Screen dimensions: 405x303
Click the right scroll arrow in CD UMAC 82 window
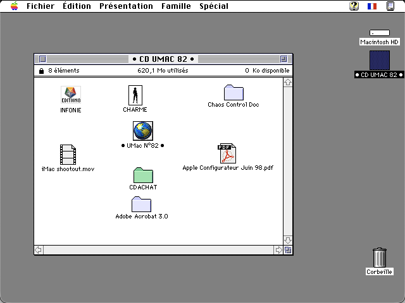coord(278,250)
